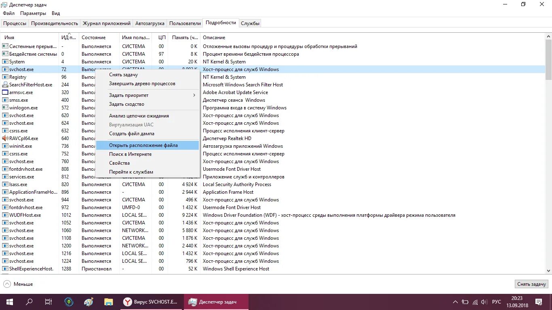Viewport: 552px width, 310px height.
Task: Sort by the ЦП column header
Action: coord(162,38)
